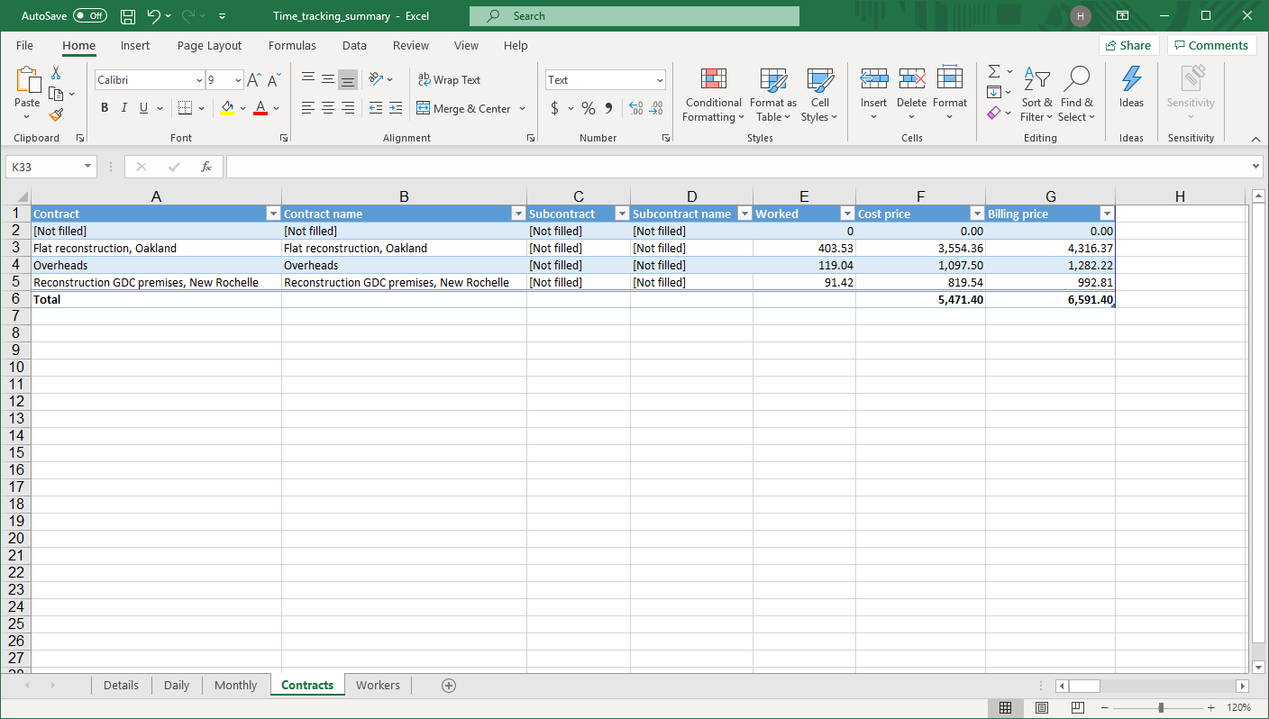Switch to the Formulas ribbon tab
The height and width of the screenshot is (719, 1269).
coord(292,46)
